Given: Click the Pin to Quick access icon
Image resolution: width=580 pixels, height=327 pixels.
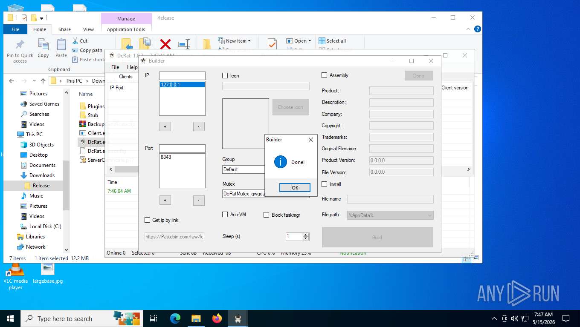Looking at the screenshot, I should 20,45.
